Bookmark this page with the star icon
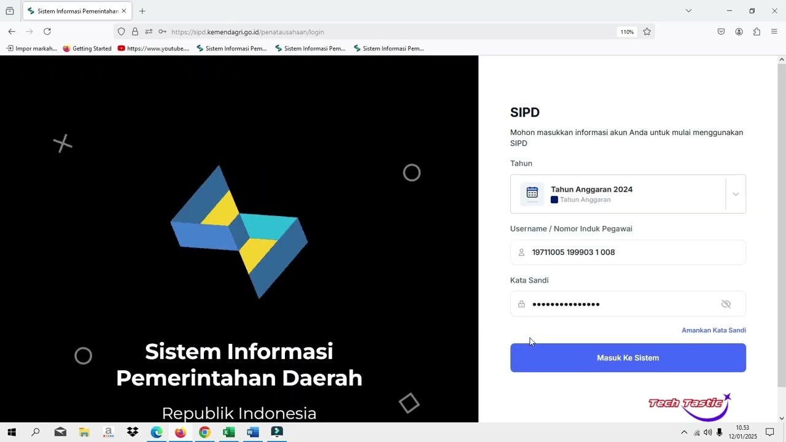This screenshot has width=786, height=442. 647,32
